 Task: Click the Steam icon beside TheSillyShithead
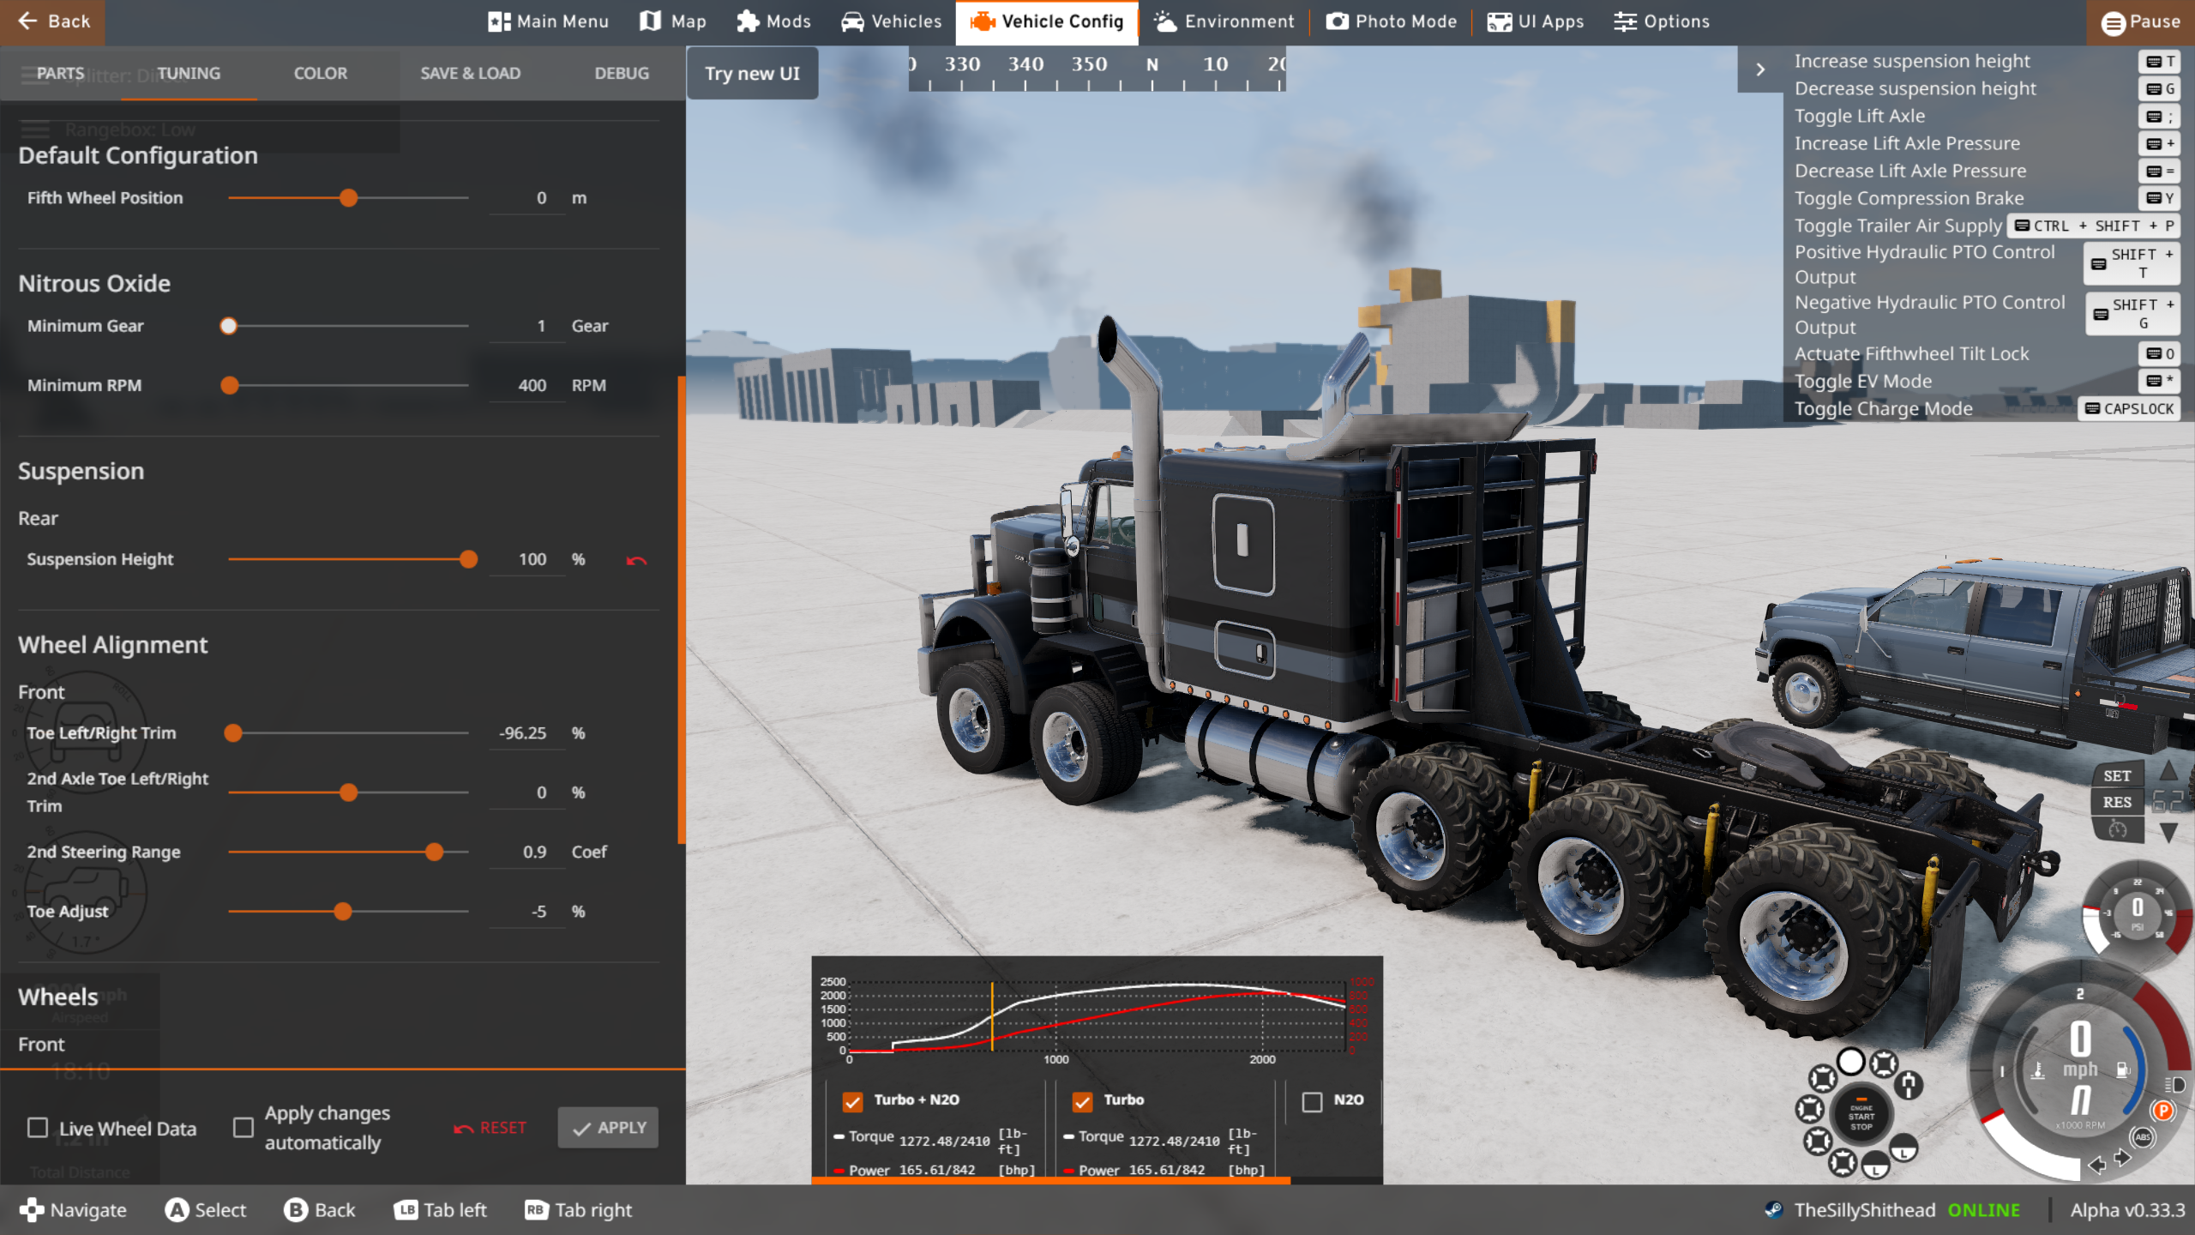point(1773,1210)
